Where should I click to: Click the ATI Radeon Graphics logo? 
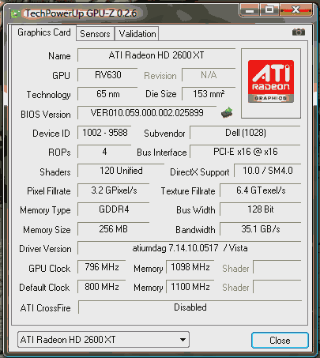tap(271, 81)
